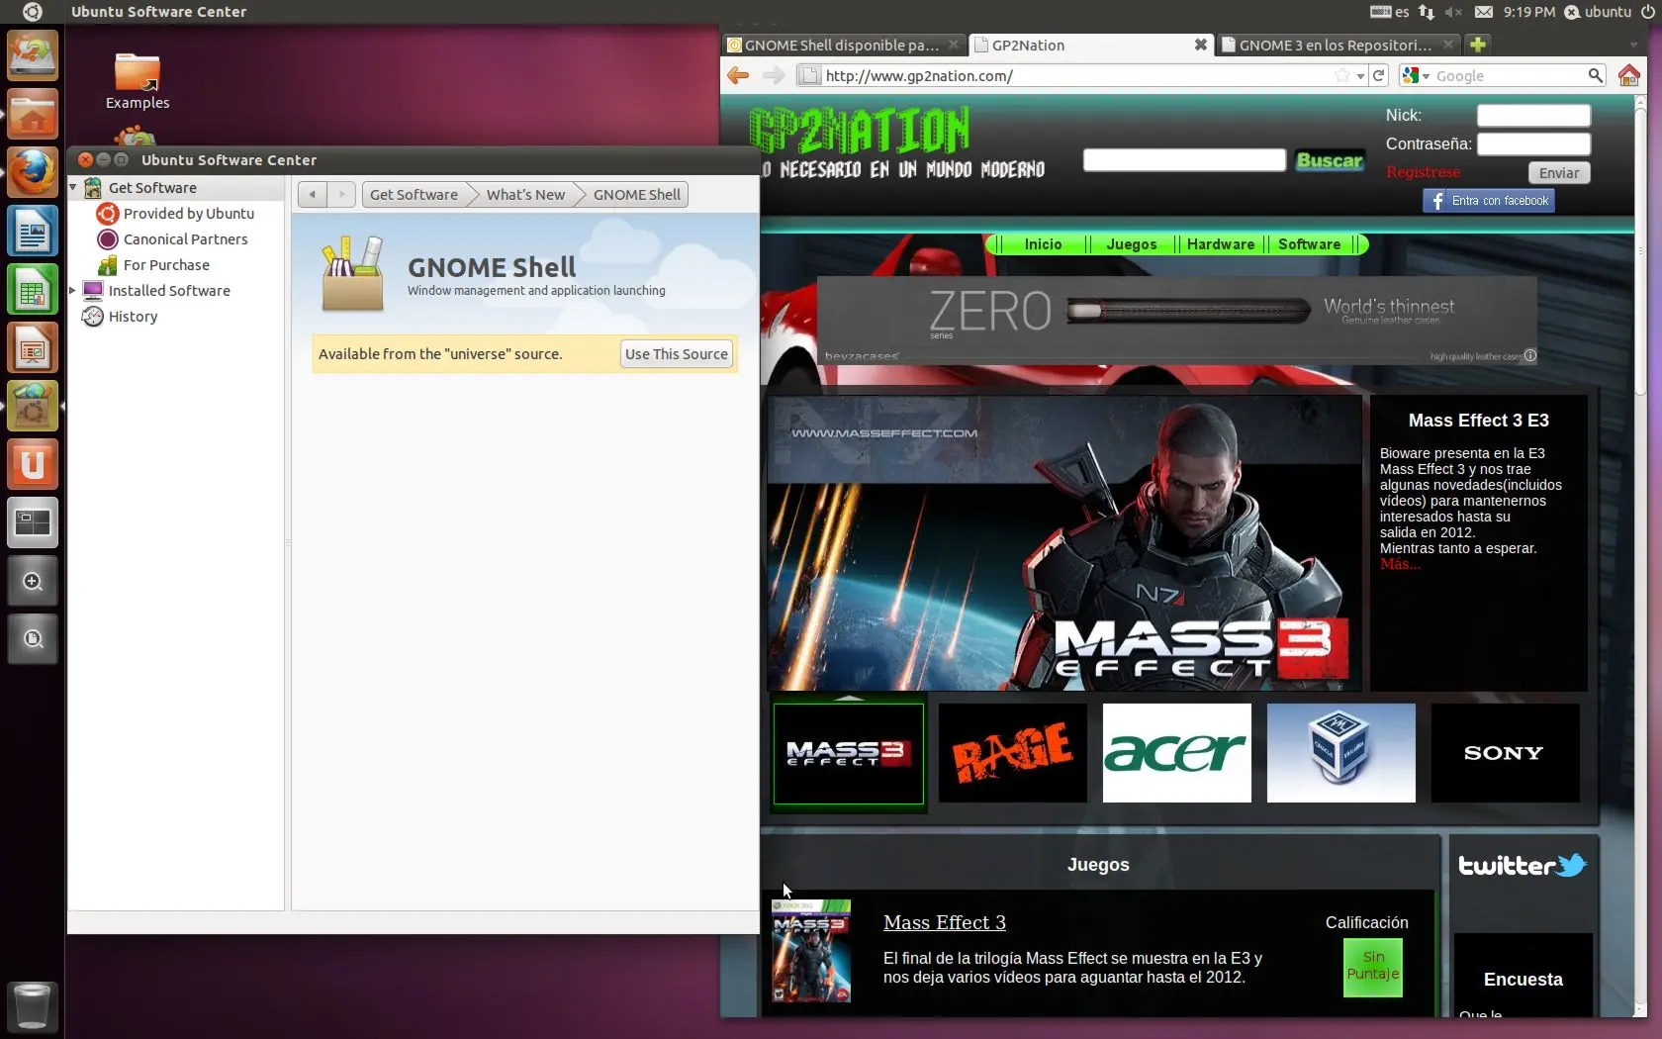Open the Examples desktop folder

[138, 82]
